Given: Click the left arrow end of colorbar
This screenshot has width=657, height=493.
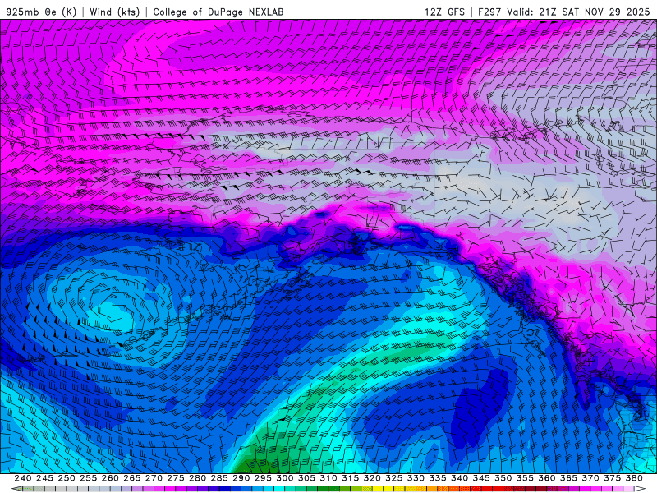Looking at the screenshot, I should point(16,489).
